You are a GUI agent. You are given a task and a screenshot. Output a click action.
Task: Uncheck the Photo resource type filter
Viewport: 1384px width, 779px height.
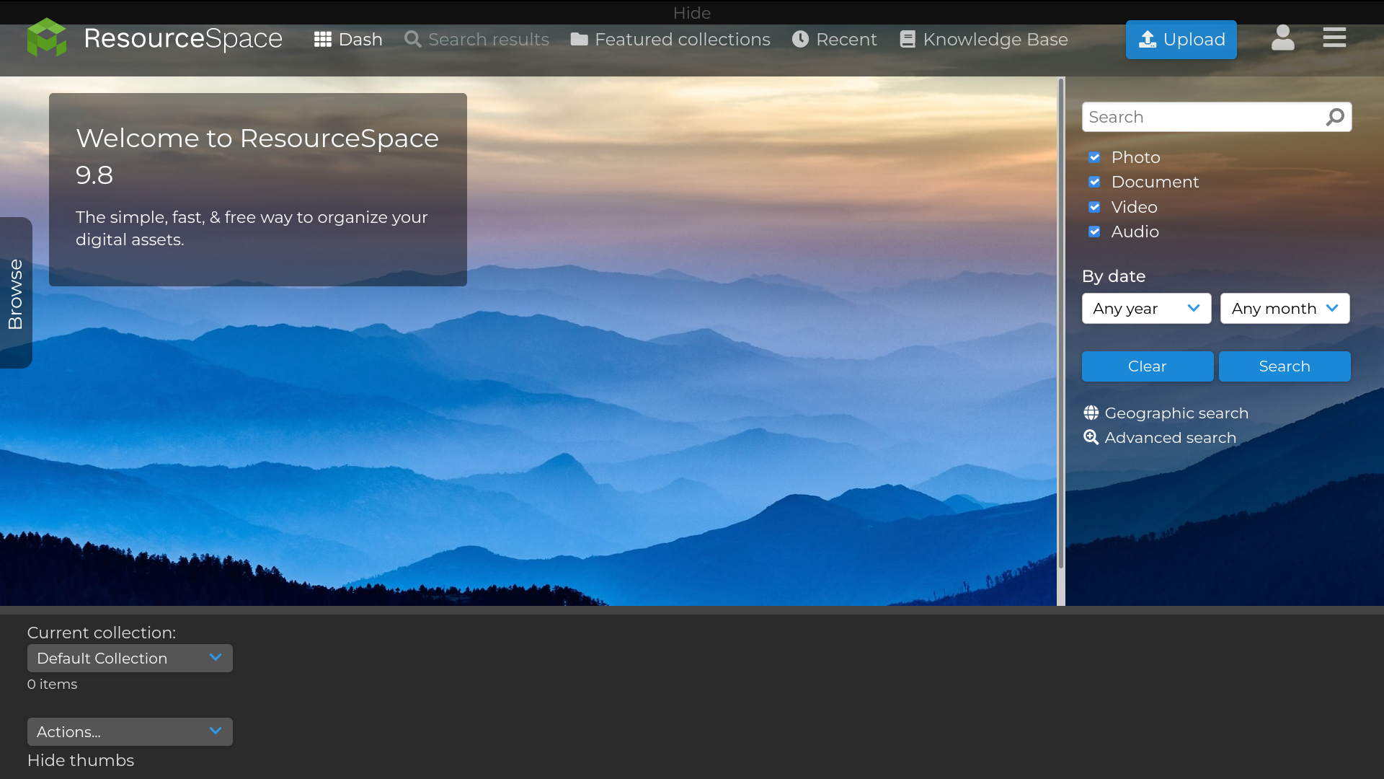tap(1095, 157)
